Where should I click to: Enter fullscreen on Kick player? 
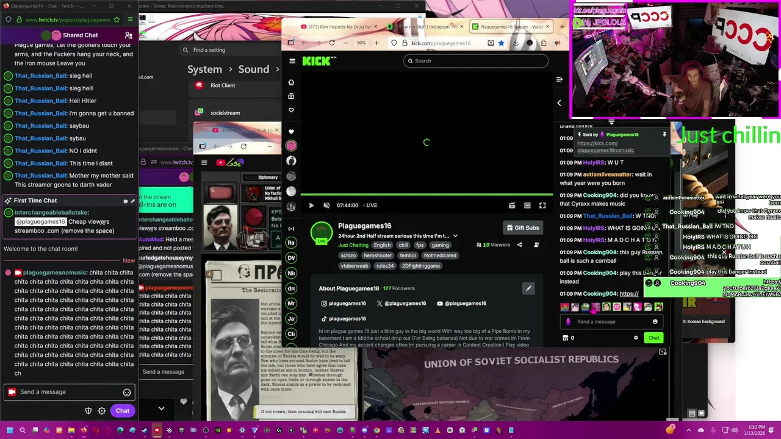542,205
